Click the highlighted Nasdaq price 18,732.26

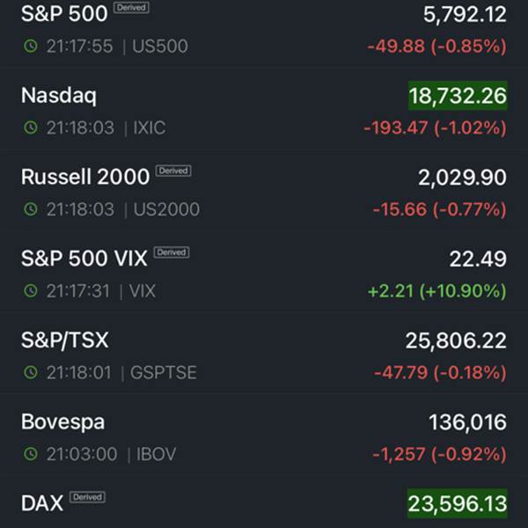click(x=458, y=96)
